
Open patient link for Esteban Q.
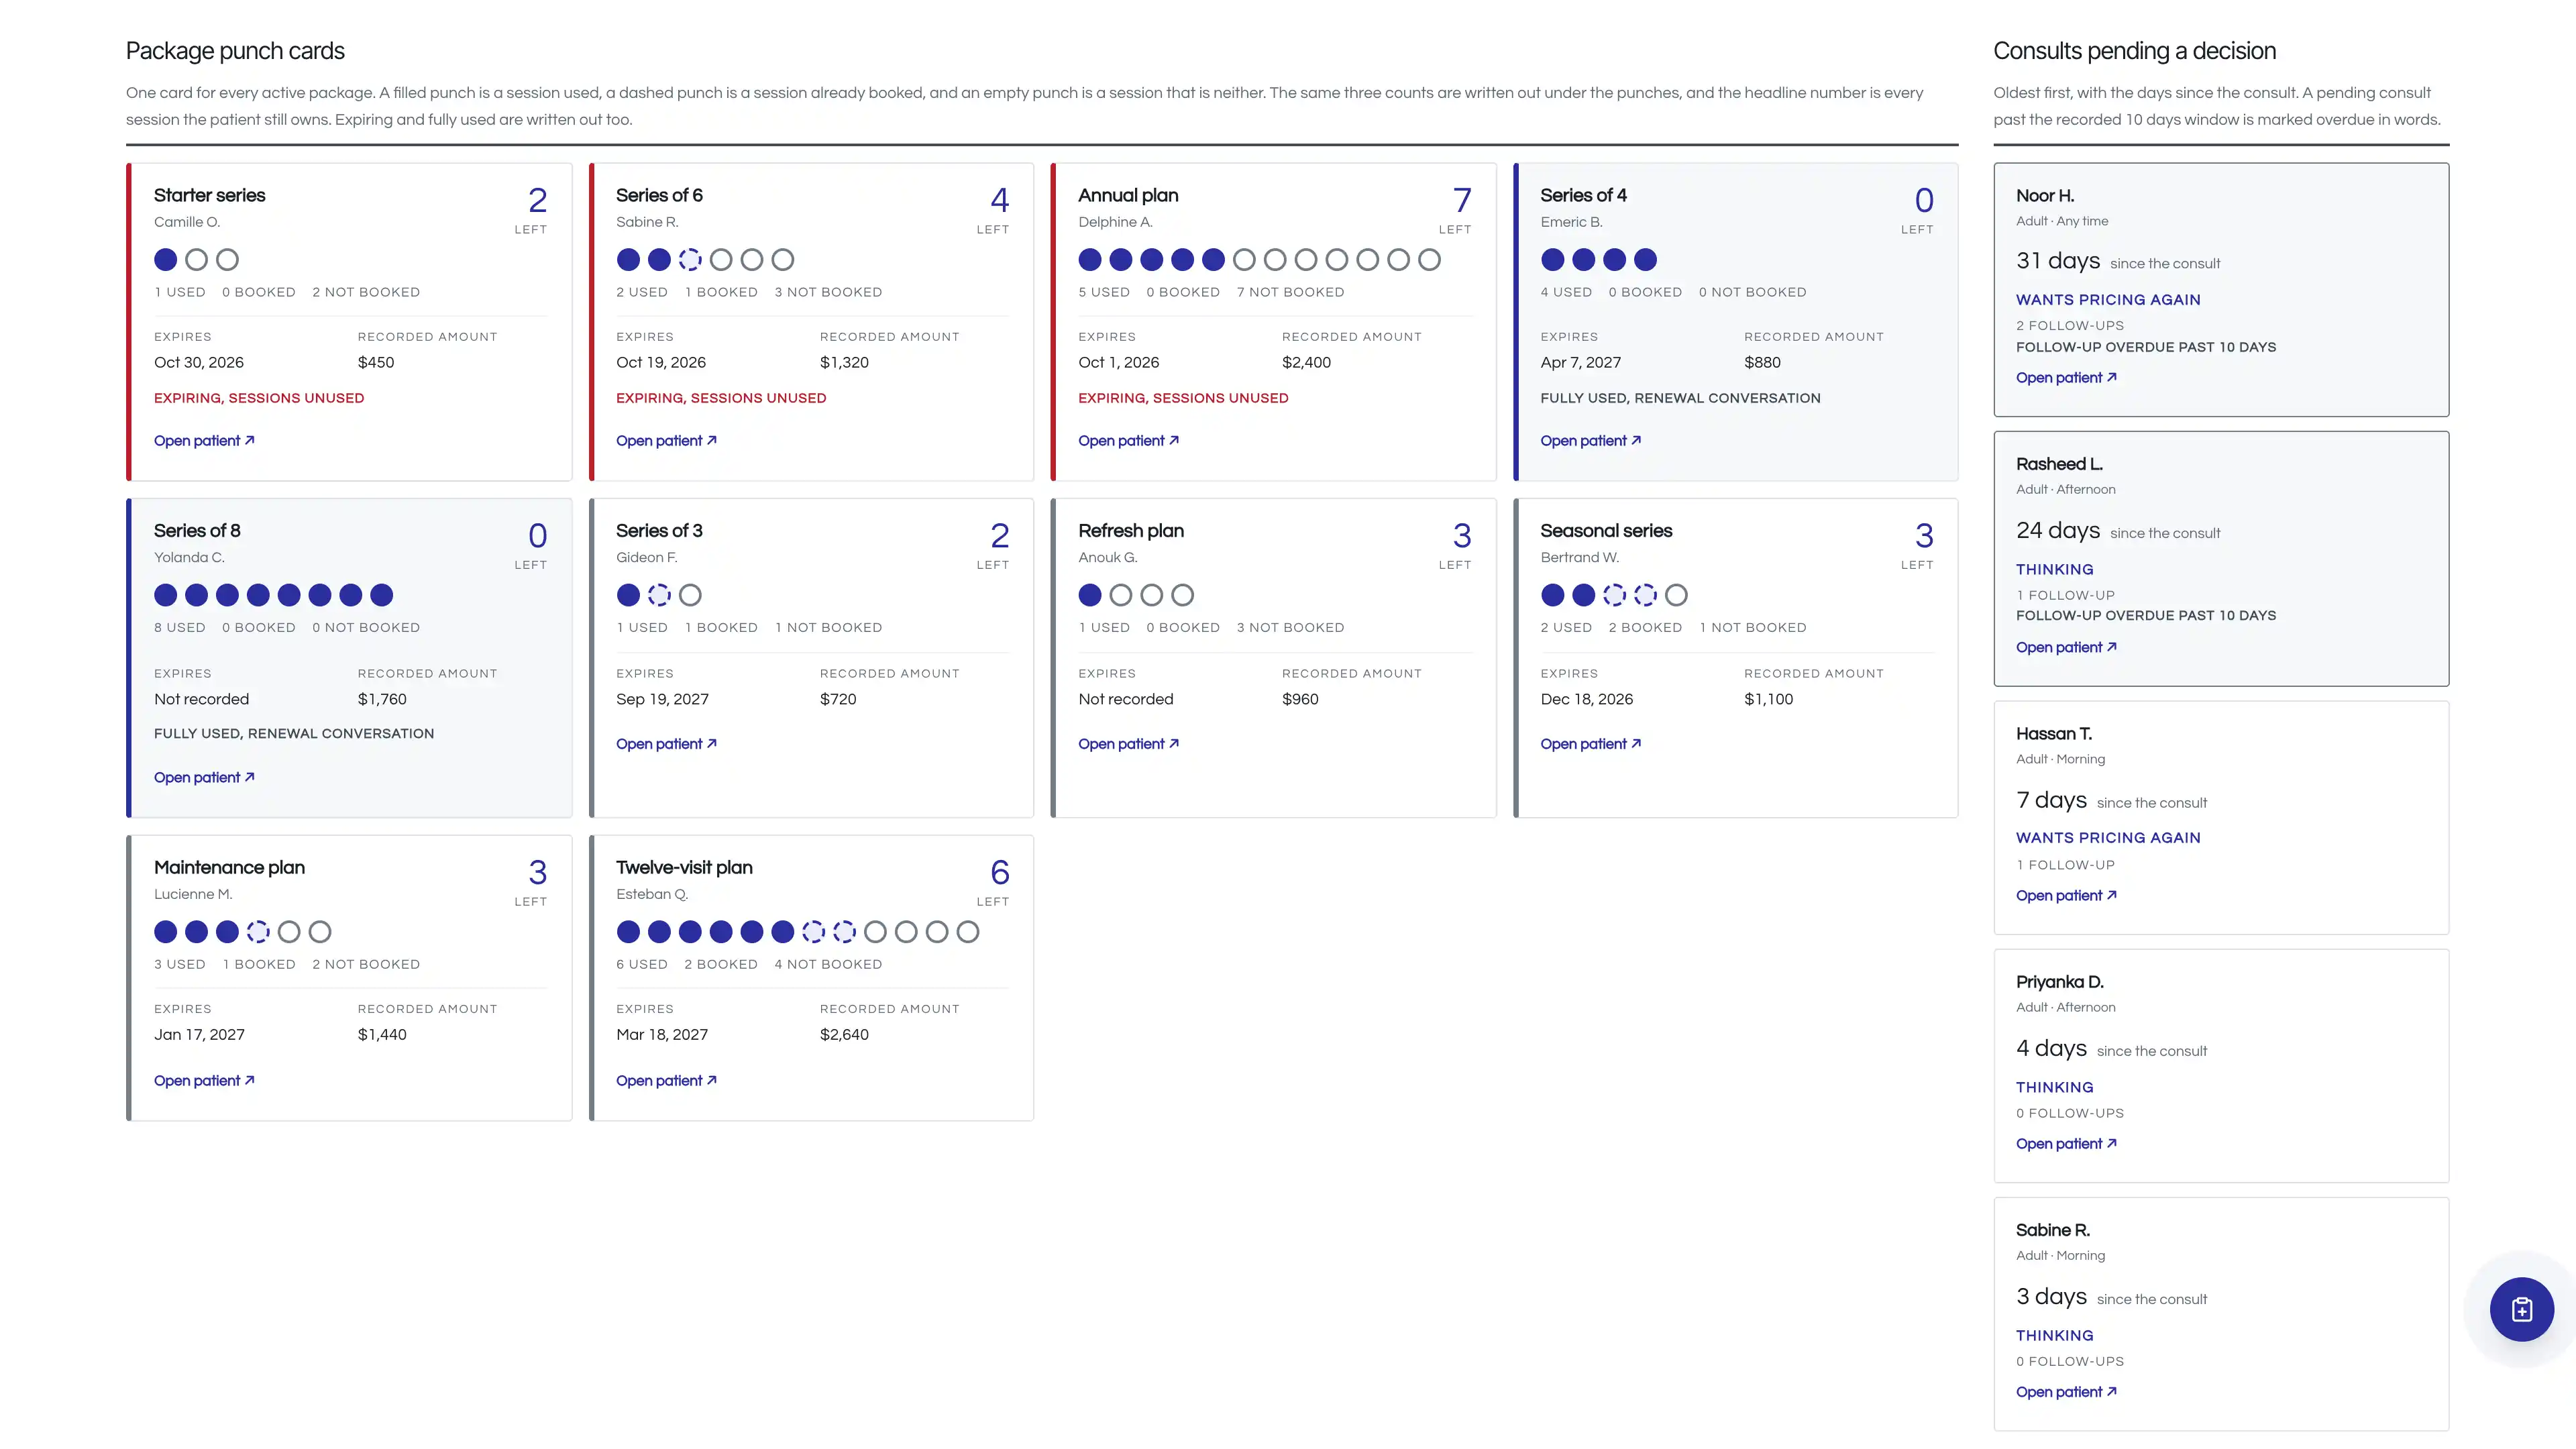tap(666, 1081)
